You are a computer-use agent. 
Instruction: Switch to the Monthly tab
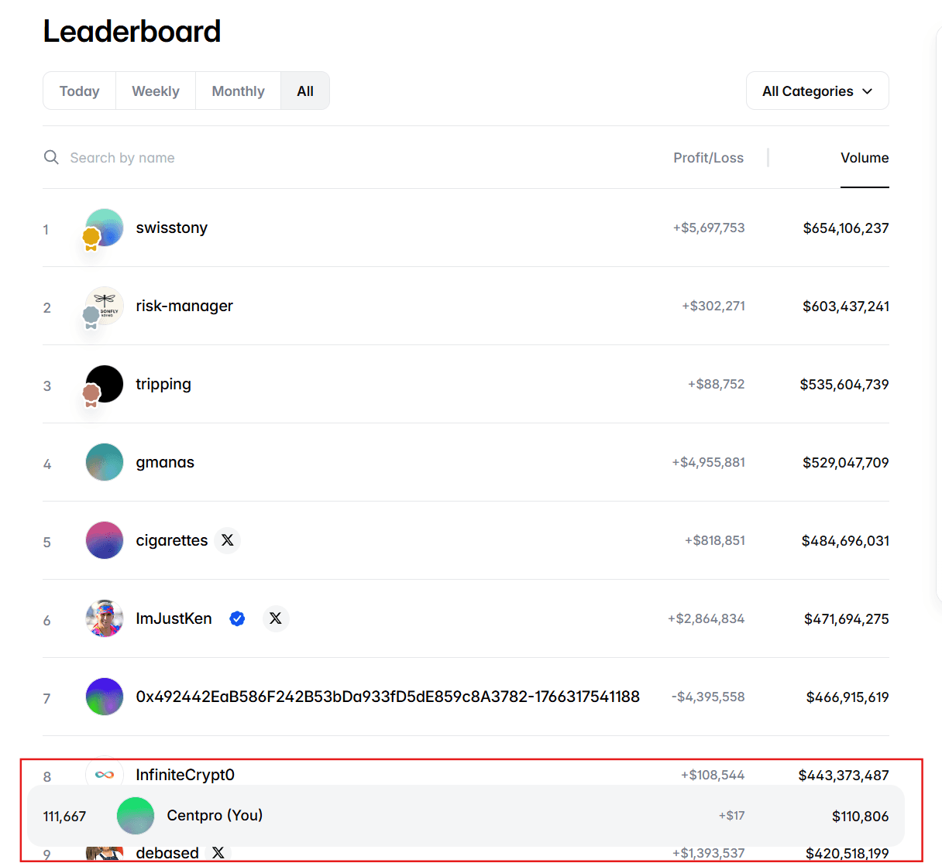[x=238, y=91]
